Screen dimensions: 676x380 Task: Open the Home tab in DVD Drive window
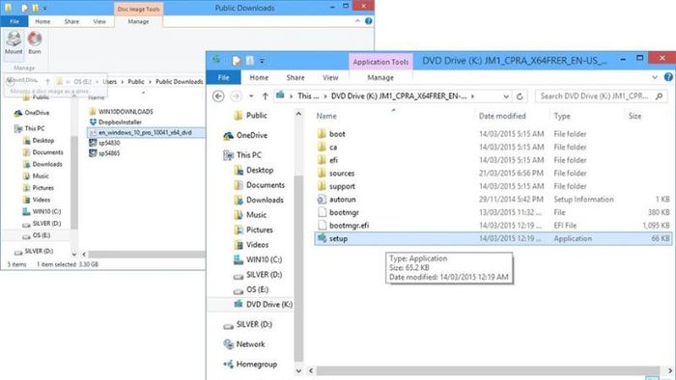click(x=259, y=77)
